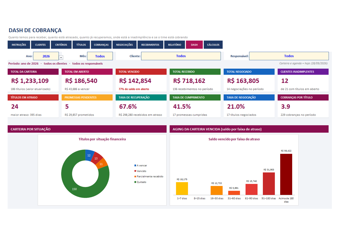Select the value 'R$ 186,540'
This screenshot has height=232, width=337.
coord(81,81)
